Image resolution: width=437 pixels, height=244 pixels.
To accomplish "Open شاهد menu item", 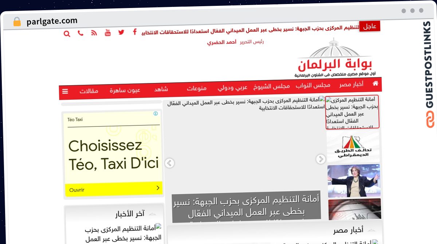I will coord(161,89).
